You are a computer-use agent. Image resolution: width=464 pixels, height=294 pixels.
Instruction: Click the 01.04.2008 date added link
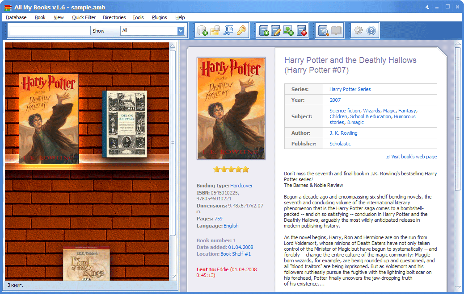point(240,247)
